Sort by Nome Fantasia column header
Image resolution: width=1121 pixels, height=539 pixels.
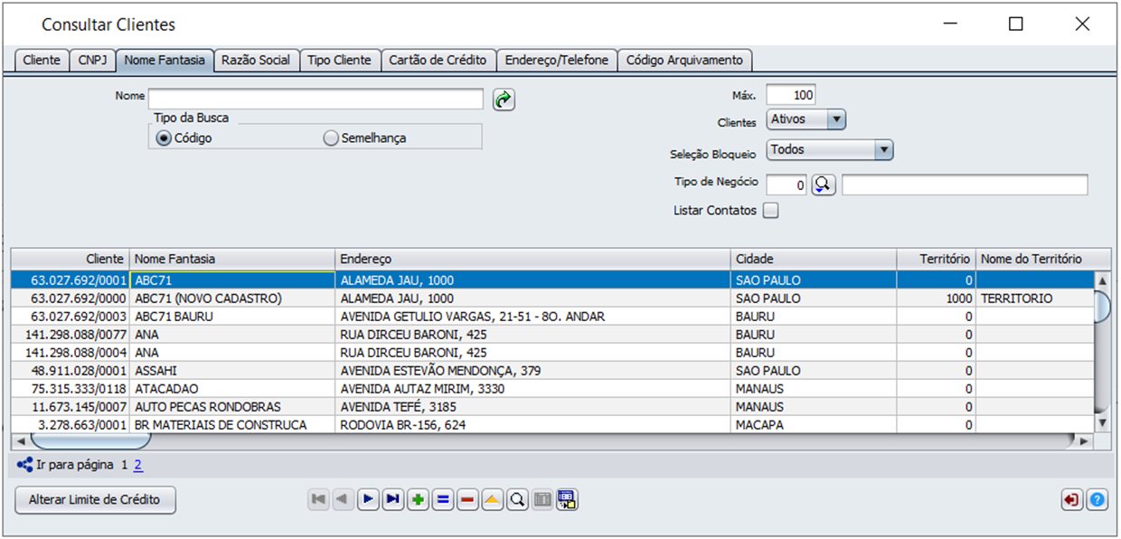232,259
